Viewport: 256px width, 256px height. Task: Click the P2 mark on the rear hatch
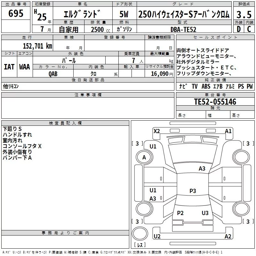[x=180, y=213]
